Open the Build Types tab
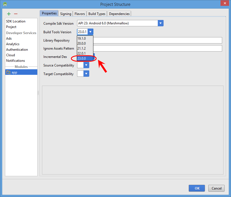Screen dimensions: 231x197 pos(97,14)
